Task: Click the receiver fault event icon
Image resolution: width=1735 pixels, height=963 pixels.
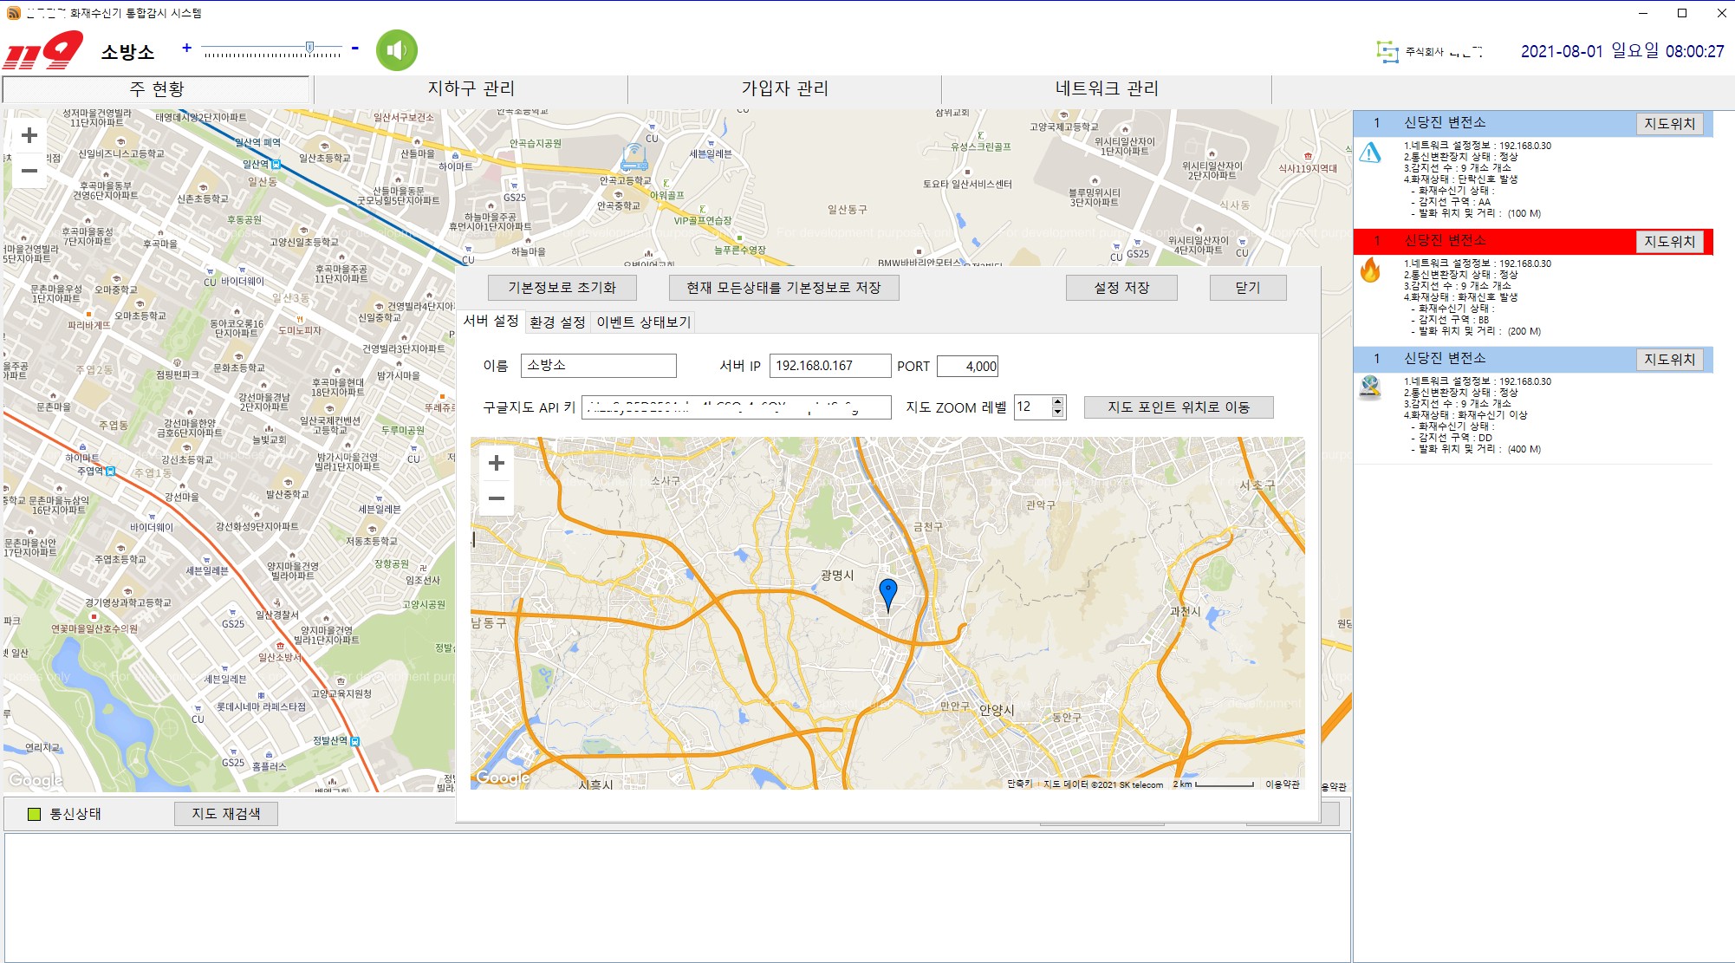Action: click(1370, 387)
